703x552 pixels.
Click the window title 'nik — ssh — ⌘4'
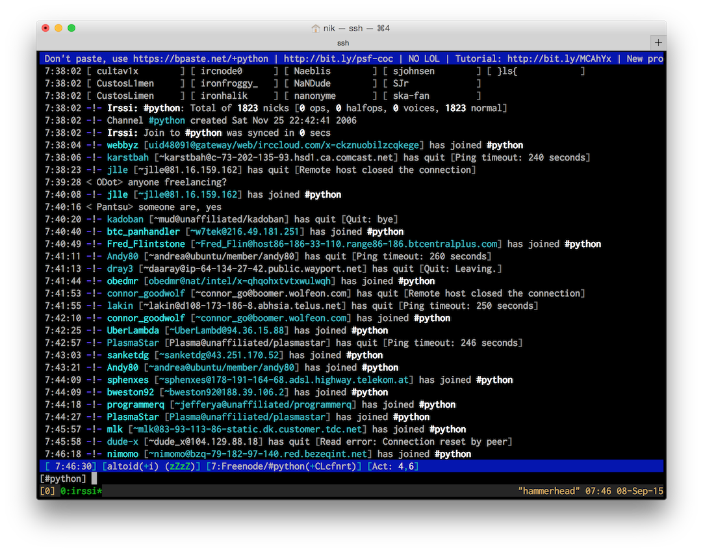click(x=356, y=28)
